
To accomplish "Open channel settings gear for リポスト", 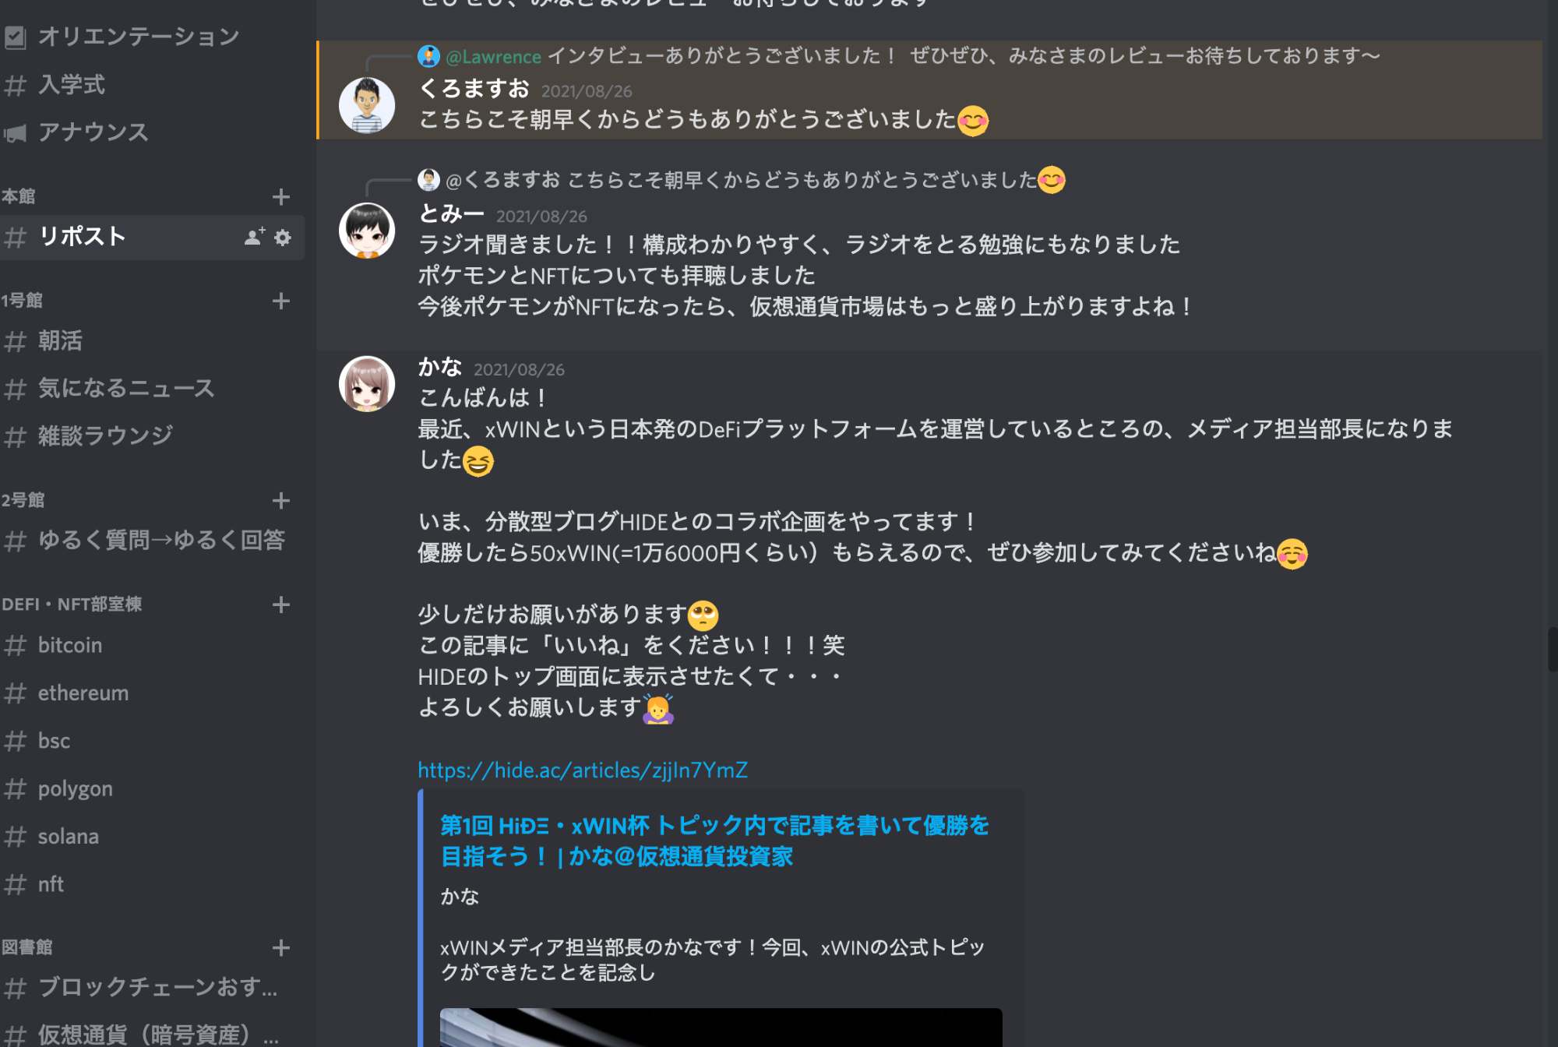I will point(283,238).
